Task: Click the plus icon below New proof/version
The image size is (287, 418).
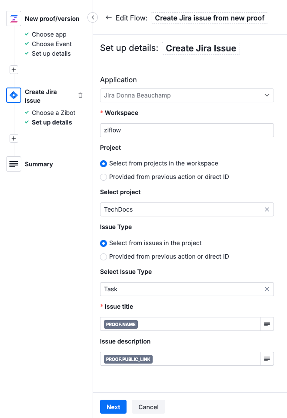Action: tap(13, 69)
